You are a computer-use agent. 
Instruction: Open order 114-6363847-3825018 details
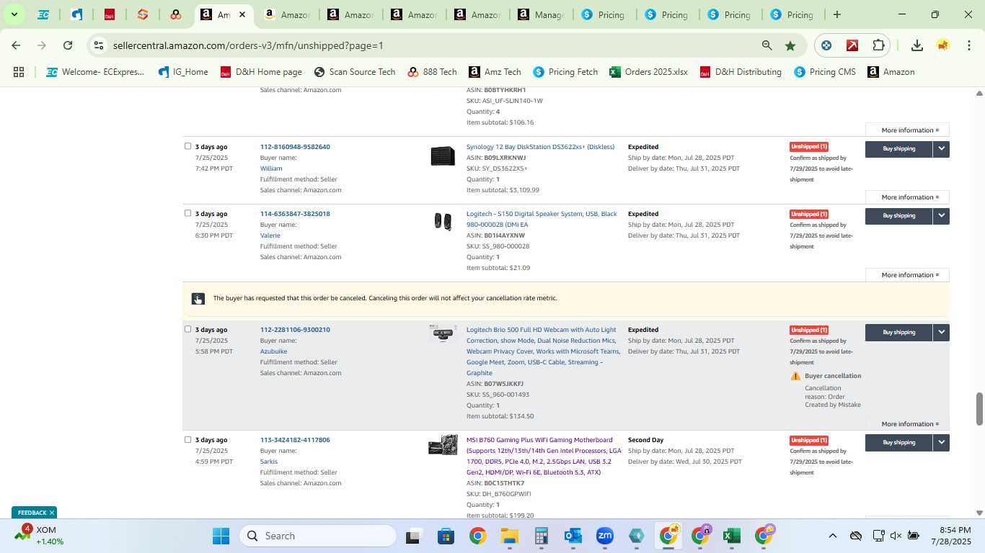pos(295,214)
